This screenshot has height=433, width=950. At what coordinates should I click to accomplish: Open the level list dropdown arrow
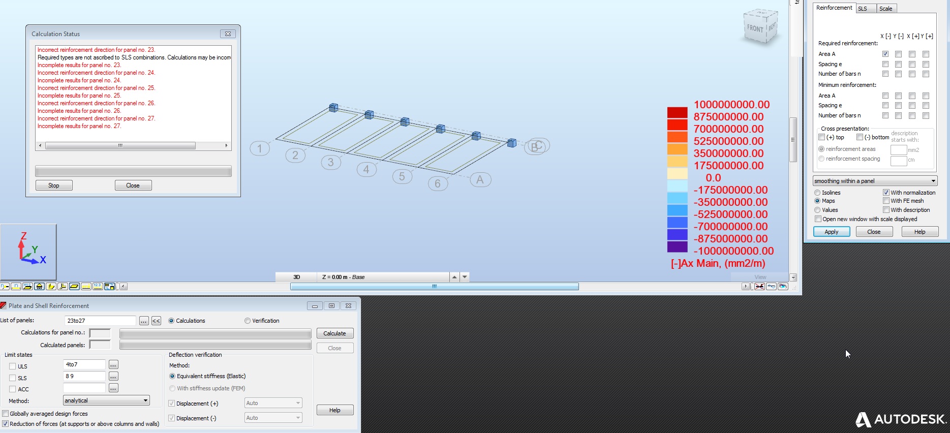pyautogui.click(x=465, y=277)
